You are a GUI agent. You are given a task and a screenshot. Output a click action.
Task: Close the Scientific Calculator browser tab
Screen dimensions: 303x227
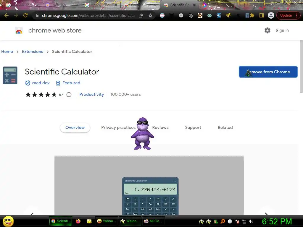[194, 5]
